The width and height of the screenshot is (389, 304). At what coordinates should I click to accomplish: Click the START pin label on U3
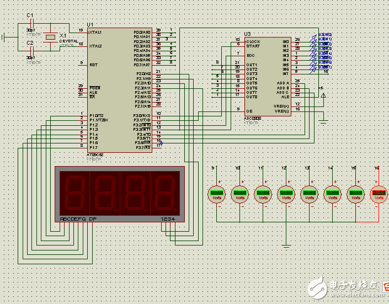pyautogui.click(x=253, y=46)
